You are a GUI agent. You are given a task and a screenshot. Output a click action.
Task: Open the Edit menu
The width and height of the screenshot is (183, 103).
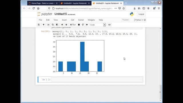[48, 20]
